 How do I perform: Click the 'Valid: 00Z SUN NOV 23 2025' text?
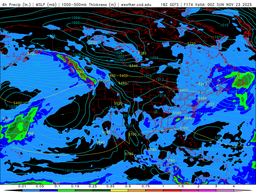click(223, 4)
